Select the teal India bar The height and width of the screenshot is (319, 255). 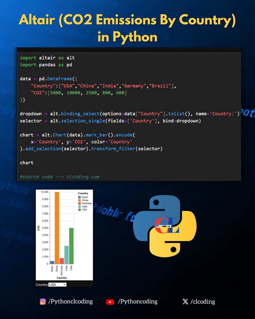click(66, 255)
